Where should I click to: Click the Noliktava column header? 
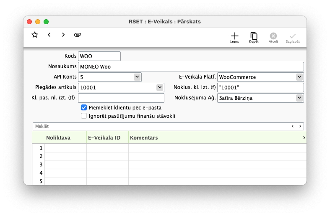pos(65,138)
